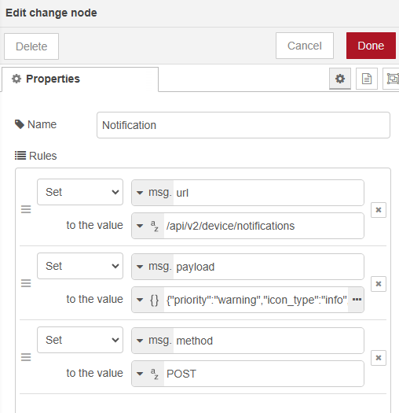Screen dimensions: 399x413
Task: Remove the msg.payload rule
Action: (x=379, y=284)
